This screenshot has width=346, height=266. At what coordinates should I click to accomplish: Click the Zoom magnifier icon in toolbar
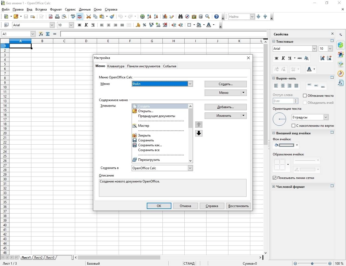pos(207,16)
